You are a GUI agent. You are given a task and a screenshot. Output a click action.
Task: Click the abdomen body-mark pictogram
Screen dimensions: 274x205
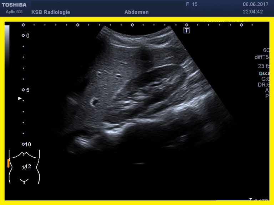pyautogui.click(x=24, y=167)
